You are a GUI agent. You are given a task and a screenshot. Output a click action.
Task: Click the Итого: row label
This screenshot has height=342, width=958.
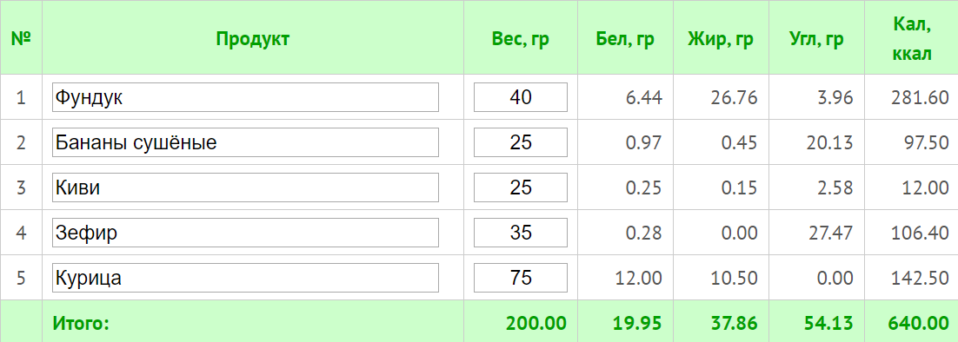81,323
